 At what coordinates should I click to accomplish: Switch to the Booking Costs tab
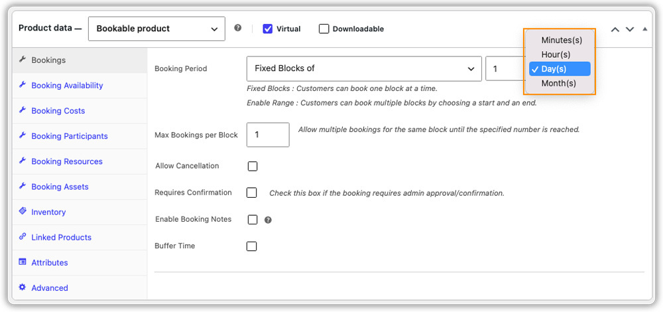[x=80, y=111]
